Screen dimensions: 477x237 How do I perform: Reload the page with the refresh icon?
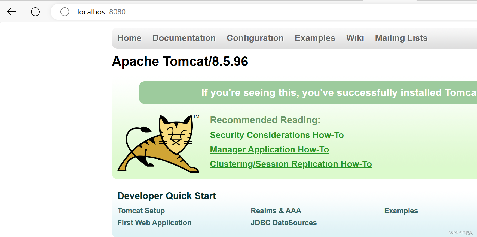click(35, 12)
